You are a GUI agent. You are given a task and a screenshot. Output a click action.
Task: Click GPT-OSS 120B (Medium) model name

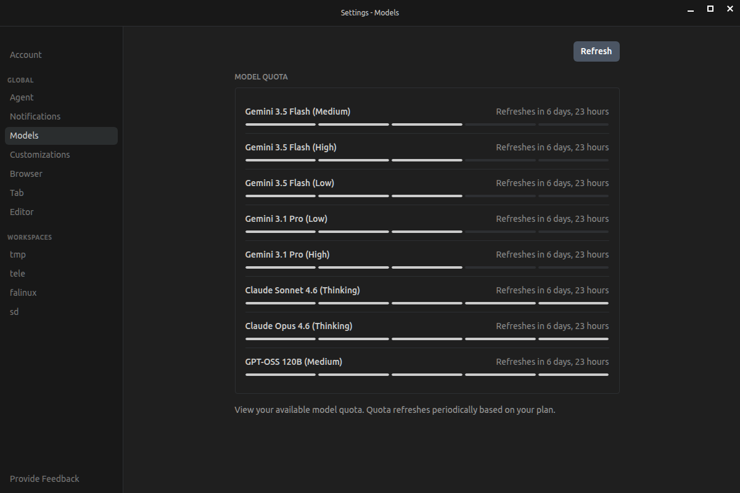[294, 362]
